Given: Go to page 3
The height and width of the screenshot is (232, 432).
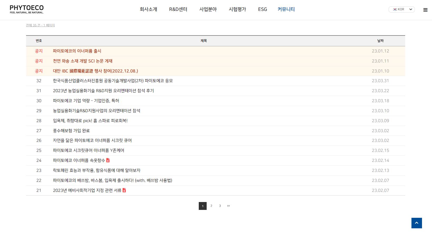Looking at the screenshot, I should pyautogui.click(x=220, y=206).
